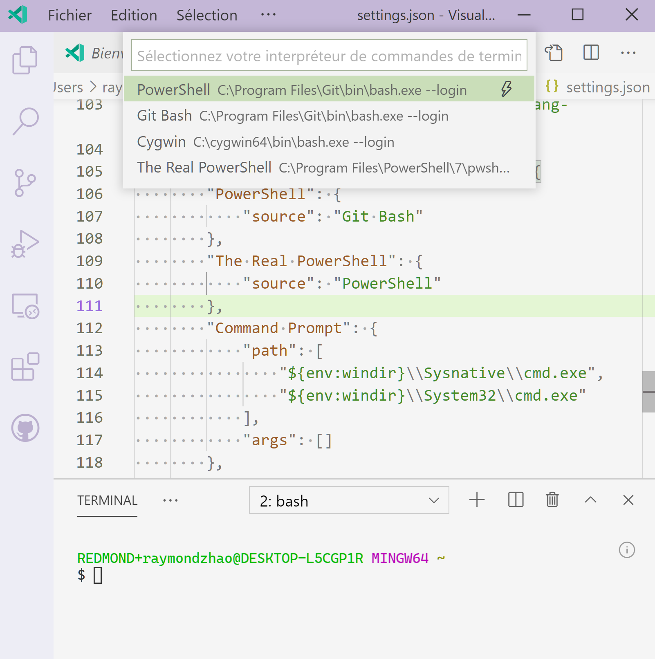Select PowerShell shell option in list
This screenshot has width=655, height=659.
click(329, 89)
